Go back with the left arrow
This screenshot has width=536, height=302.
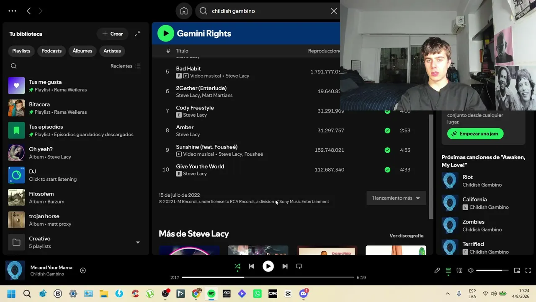click(x=28, y=11)
